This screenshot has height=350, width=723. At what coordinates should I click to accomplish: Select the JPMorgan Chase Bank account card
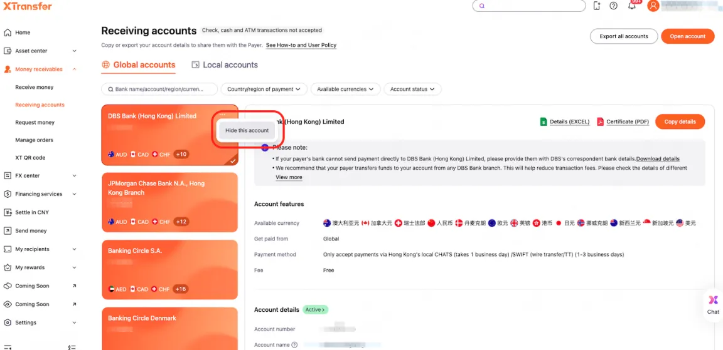(169, 202)
